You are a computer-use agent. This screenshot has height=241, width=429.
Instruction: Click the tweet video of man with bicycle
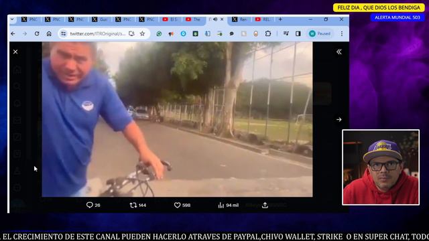[177, 119]
